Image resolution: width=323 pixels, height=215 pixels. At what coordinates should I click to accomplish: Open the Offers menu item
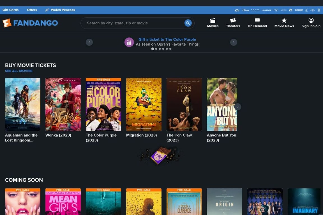coord(32,10)
